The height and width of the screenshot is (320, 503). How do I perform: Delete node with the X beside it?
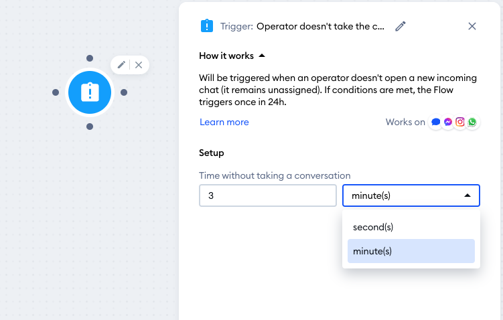(x=139, y=65)
